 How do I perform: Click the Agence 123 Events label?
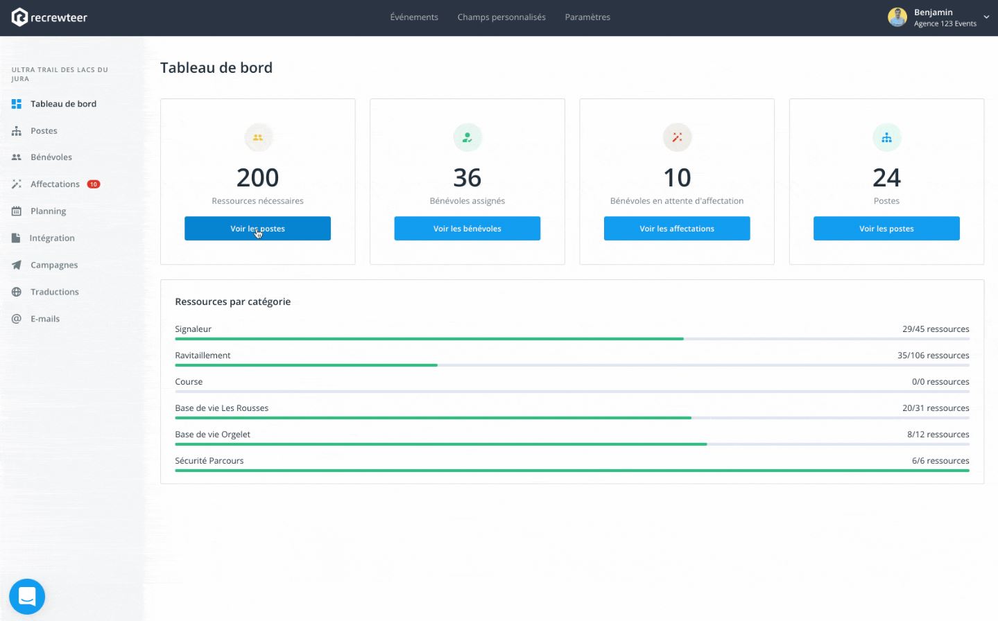coord(945,24)
